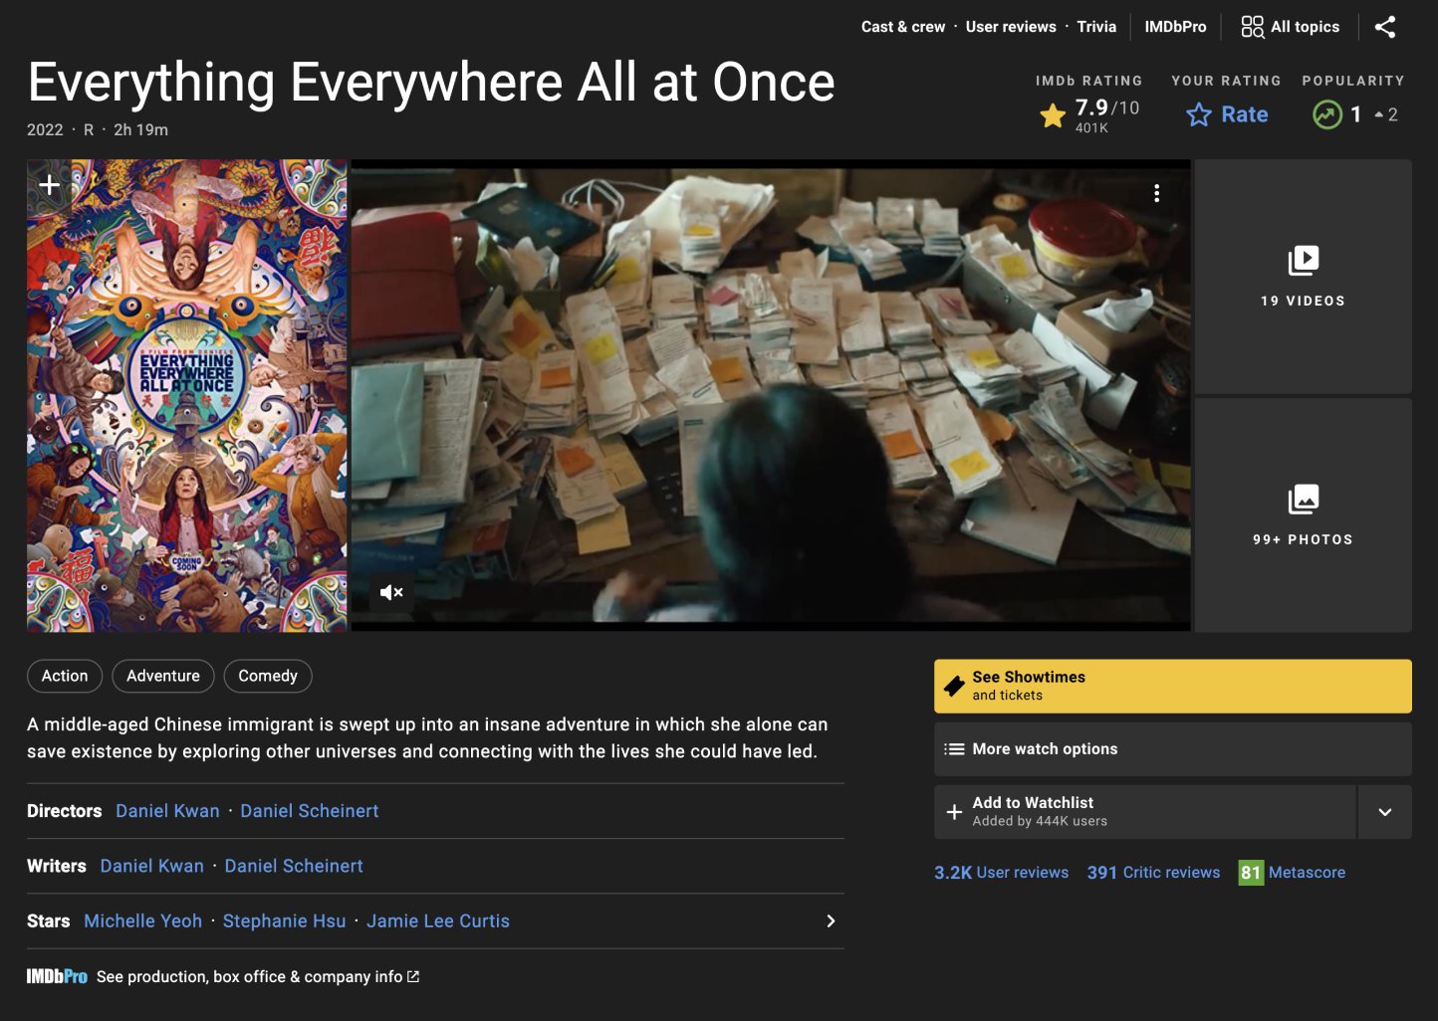
Task: Open the trailer's three-dot options menu
Action: [x=1156, y=193]
